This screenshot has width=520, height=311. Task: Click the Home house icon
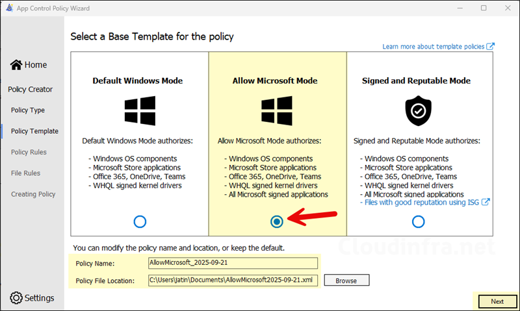click(16, 65)
